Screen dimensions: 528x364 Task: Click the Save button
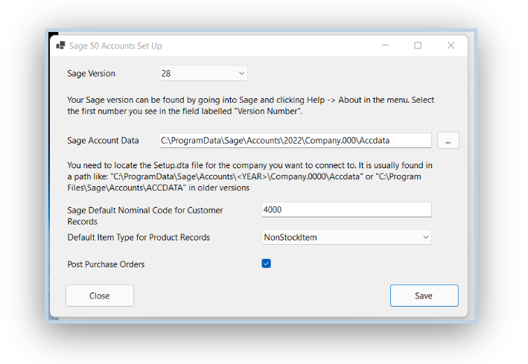(424, 296)
